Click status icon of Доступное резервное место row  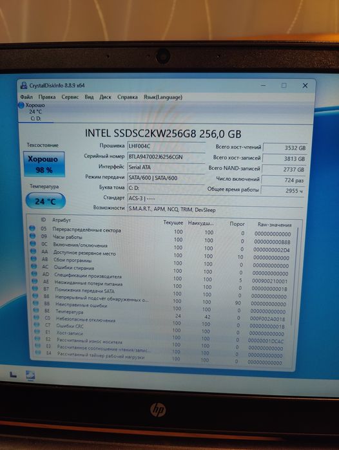tap(34, 251)
